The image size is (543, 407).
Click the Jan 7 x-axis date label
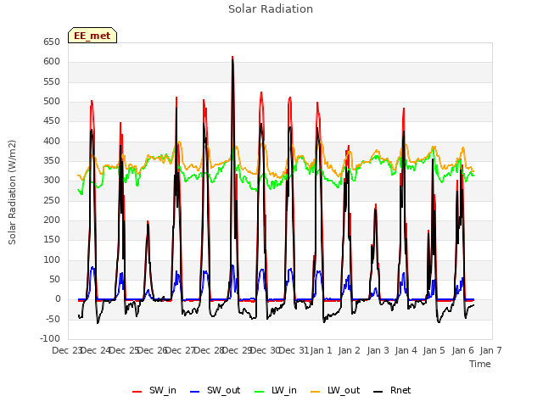(490, 350)
